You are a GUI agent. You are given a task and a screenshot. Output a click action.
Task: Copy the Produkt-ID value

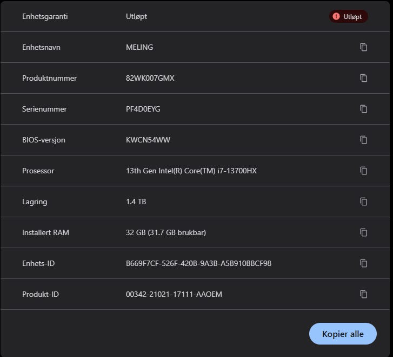click(364, 294)
